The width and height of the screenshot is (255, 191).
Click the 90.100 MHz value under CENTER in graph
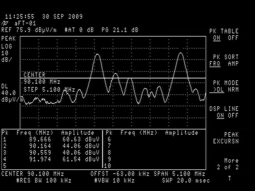tap(42, 82)
